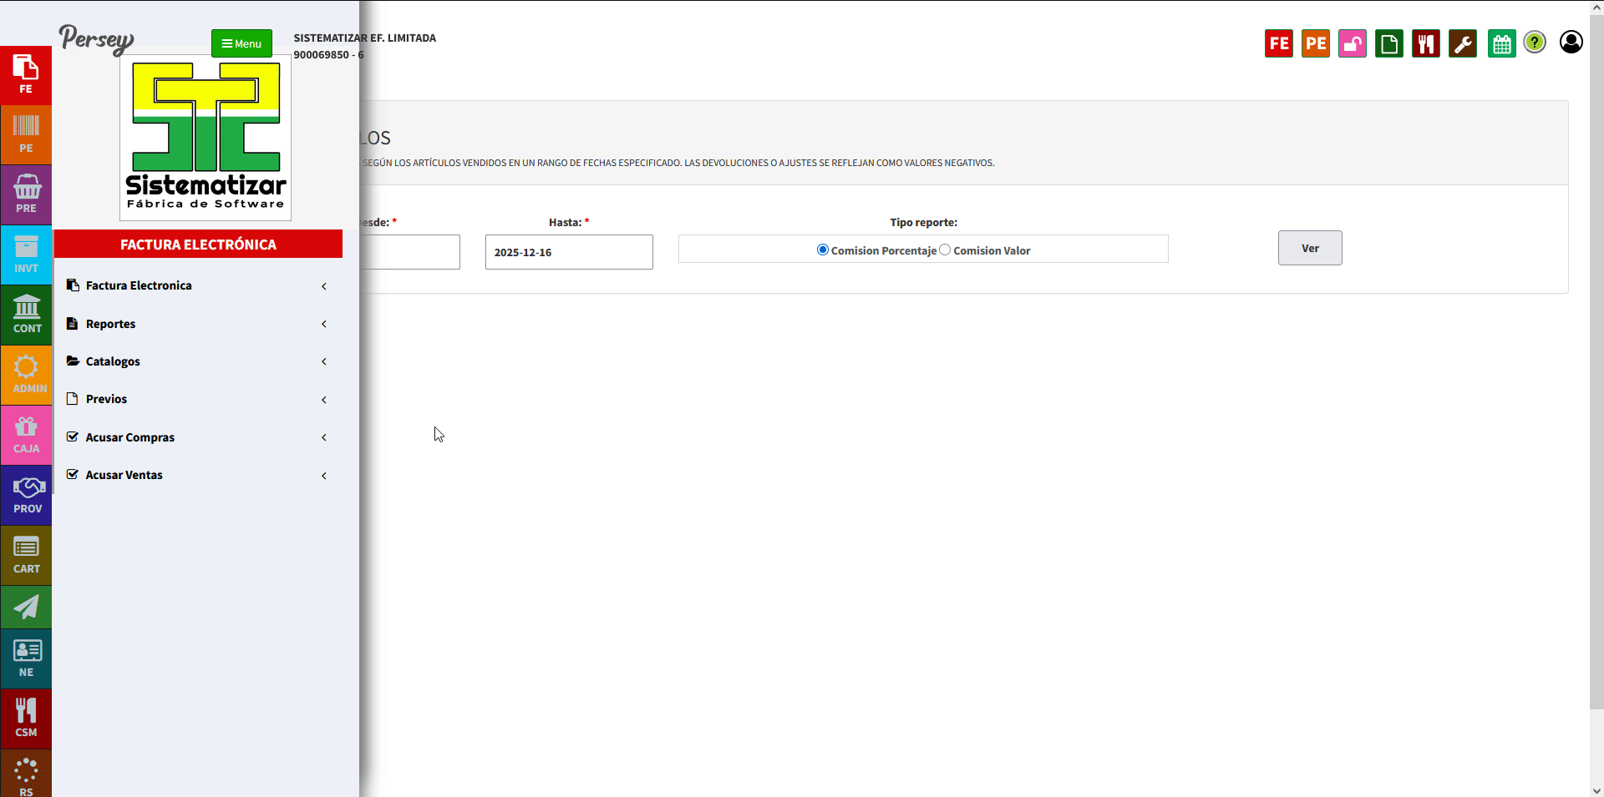Click the pink unlock padlock icon
The image size is (1604, 797).
[x=1353, y=43]
